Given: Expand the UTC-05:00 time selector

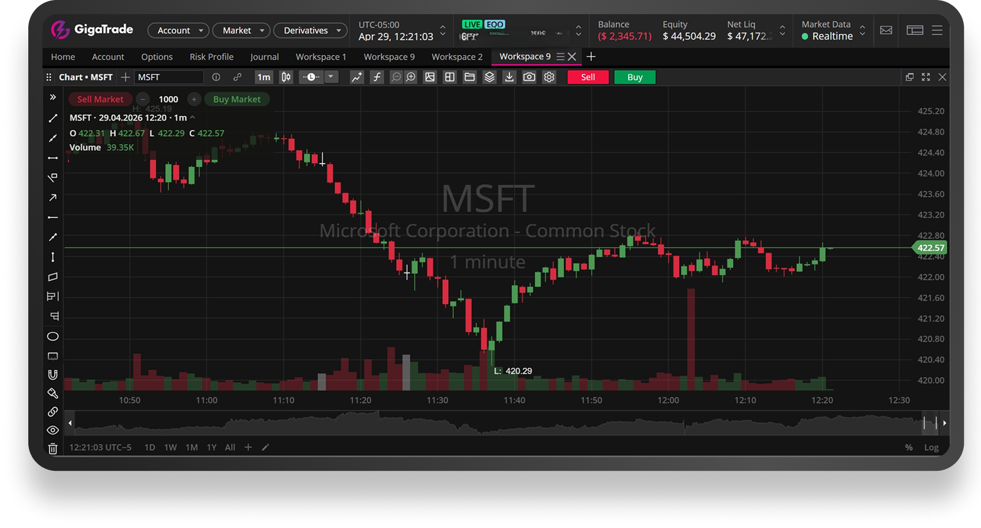Looking at the screenshot, I should tap(443, 31).
